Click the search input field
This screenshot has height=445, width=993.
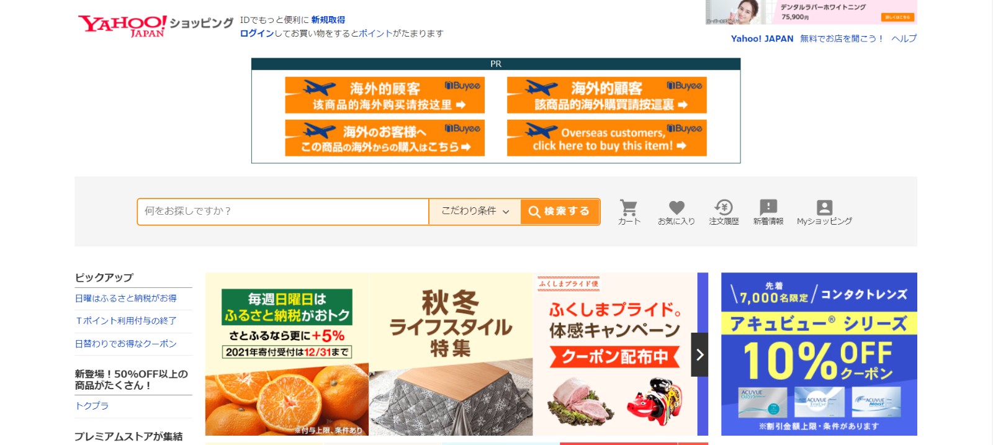click(283, 212)
